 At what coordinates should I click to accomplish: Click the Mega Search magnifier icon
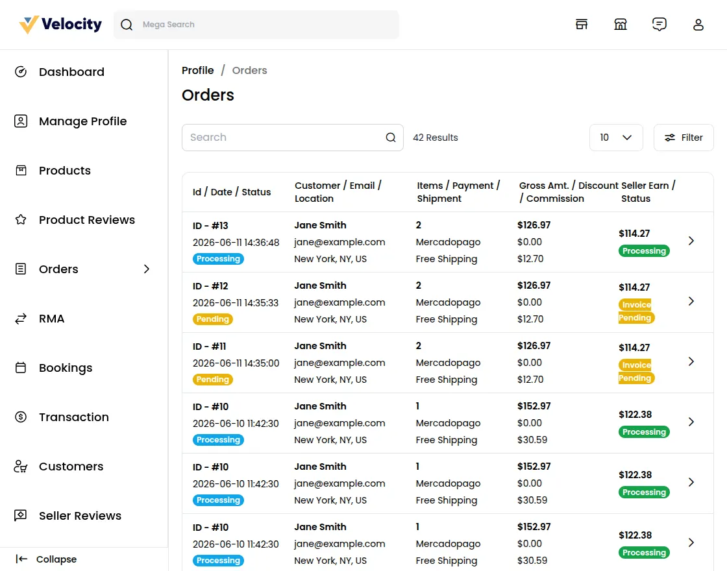tap(127, 25)
